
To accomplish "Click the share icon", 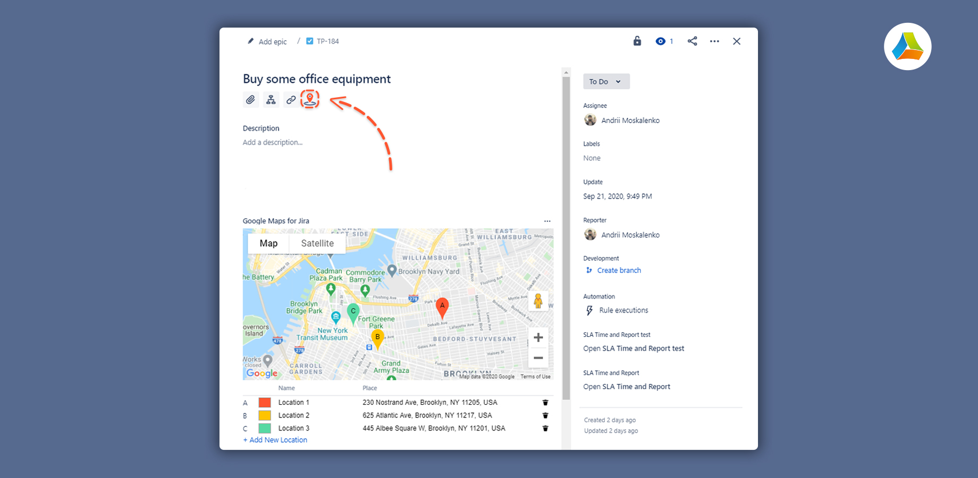I will point(692,41).
